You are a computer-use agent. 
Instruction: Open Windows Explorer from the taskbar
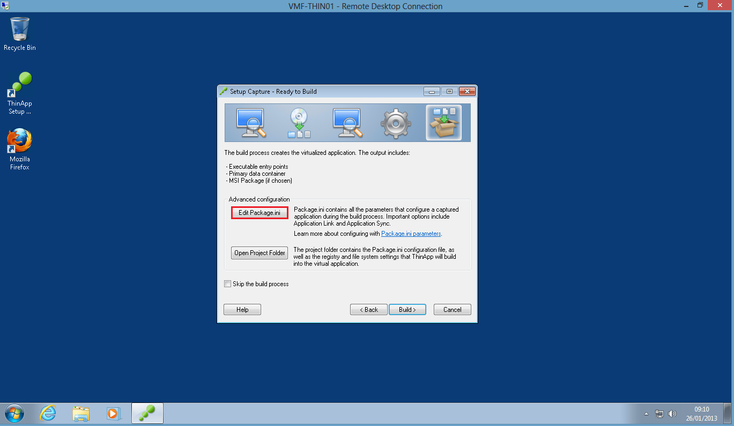pos(81,413)
